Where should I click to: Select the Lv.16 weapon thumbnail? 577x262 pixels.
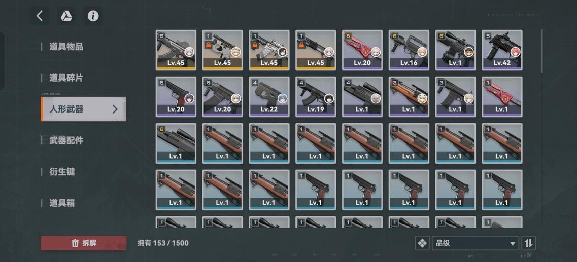pyautogui.click(x=409, y=50)
